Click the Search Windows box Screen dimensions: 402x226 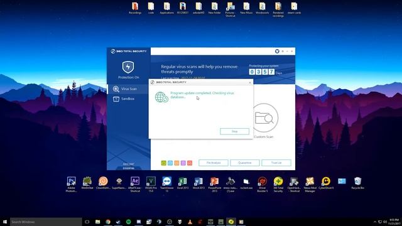(46, 222)
